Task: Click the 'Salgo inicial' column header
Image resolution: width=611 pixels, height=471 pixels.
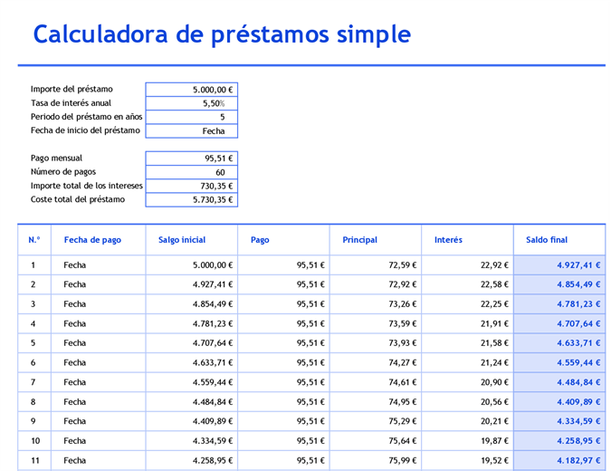Action: pos(192,240)
